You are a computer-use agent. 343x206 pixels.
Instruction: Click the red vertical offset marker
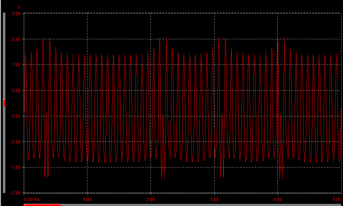click(4, 103)
